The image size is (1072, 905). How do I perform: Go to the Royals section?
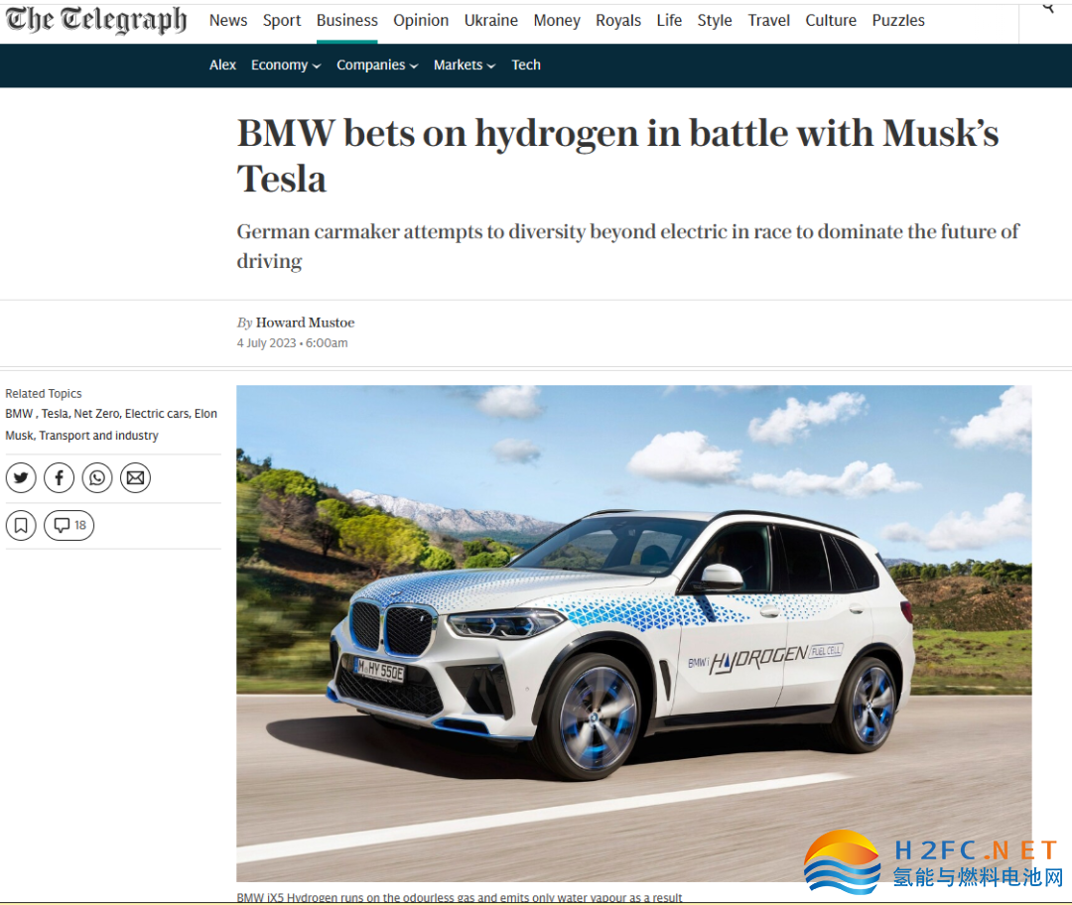[x=618, y=21]
